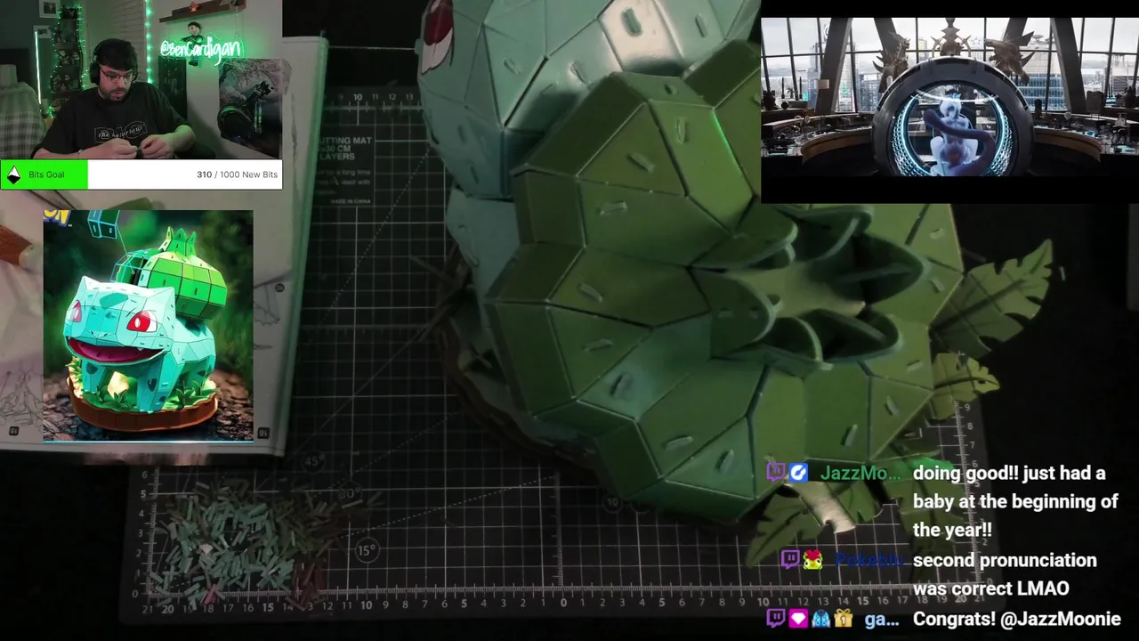Click the Bits Goal gem icon

point(13,174)
